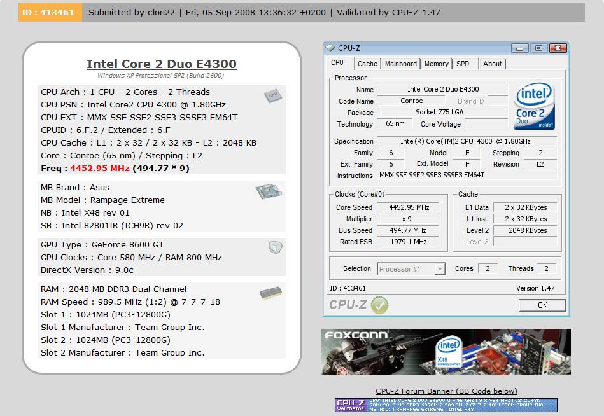604x416 pixels.
Task: Click the OK button in CPU-Z
Action: click(542, 305)
